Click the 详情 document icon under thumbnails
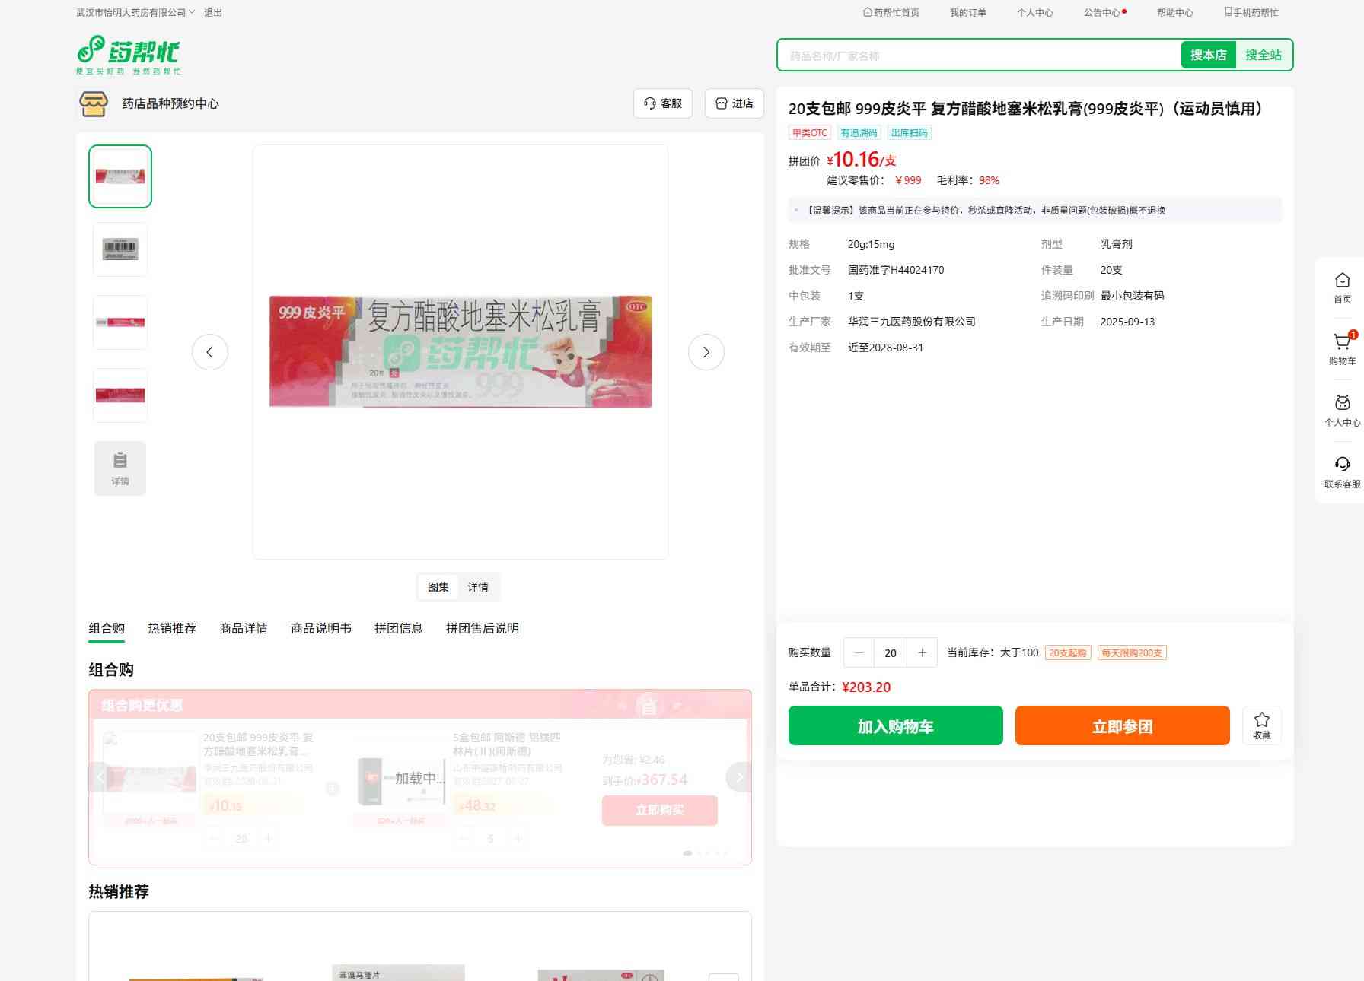1364x981 pixels. [120, 468]
